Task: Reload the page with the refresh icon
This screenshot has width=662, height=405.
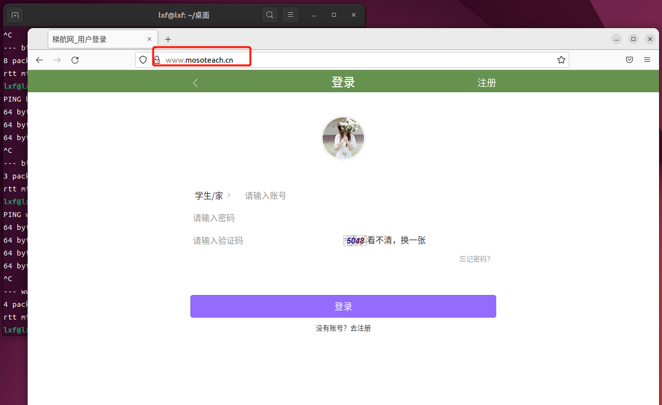Action: coord(75,60)
